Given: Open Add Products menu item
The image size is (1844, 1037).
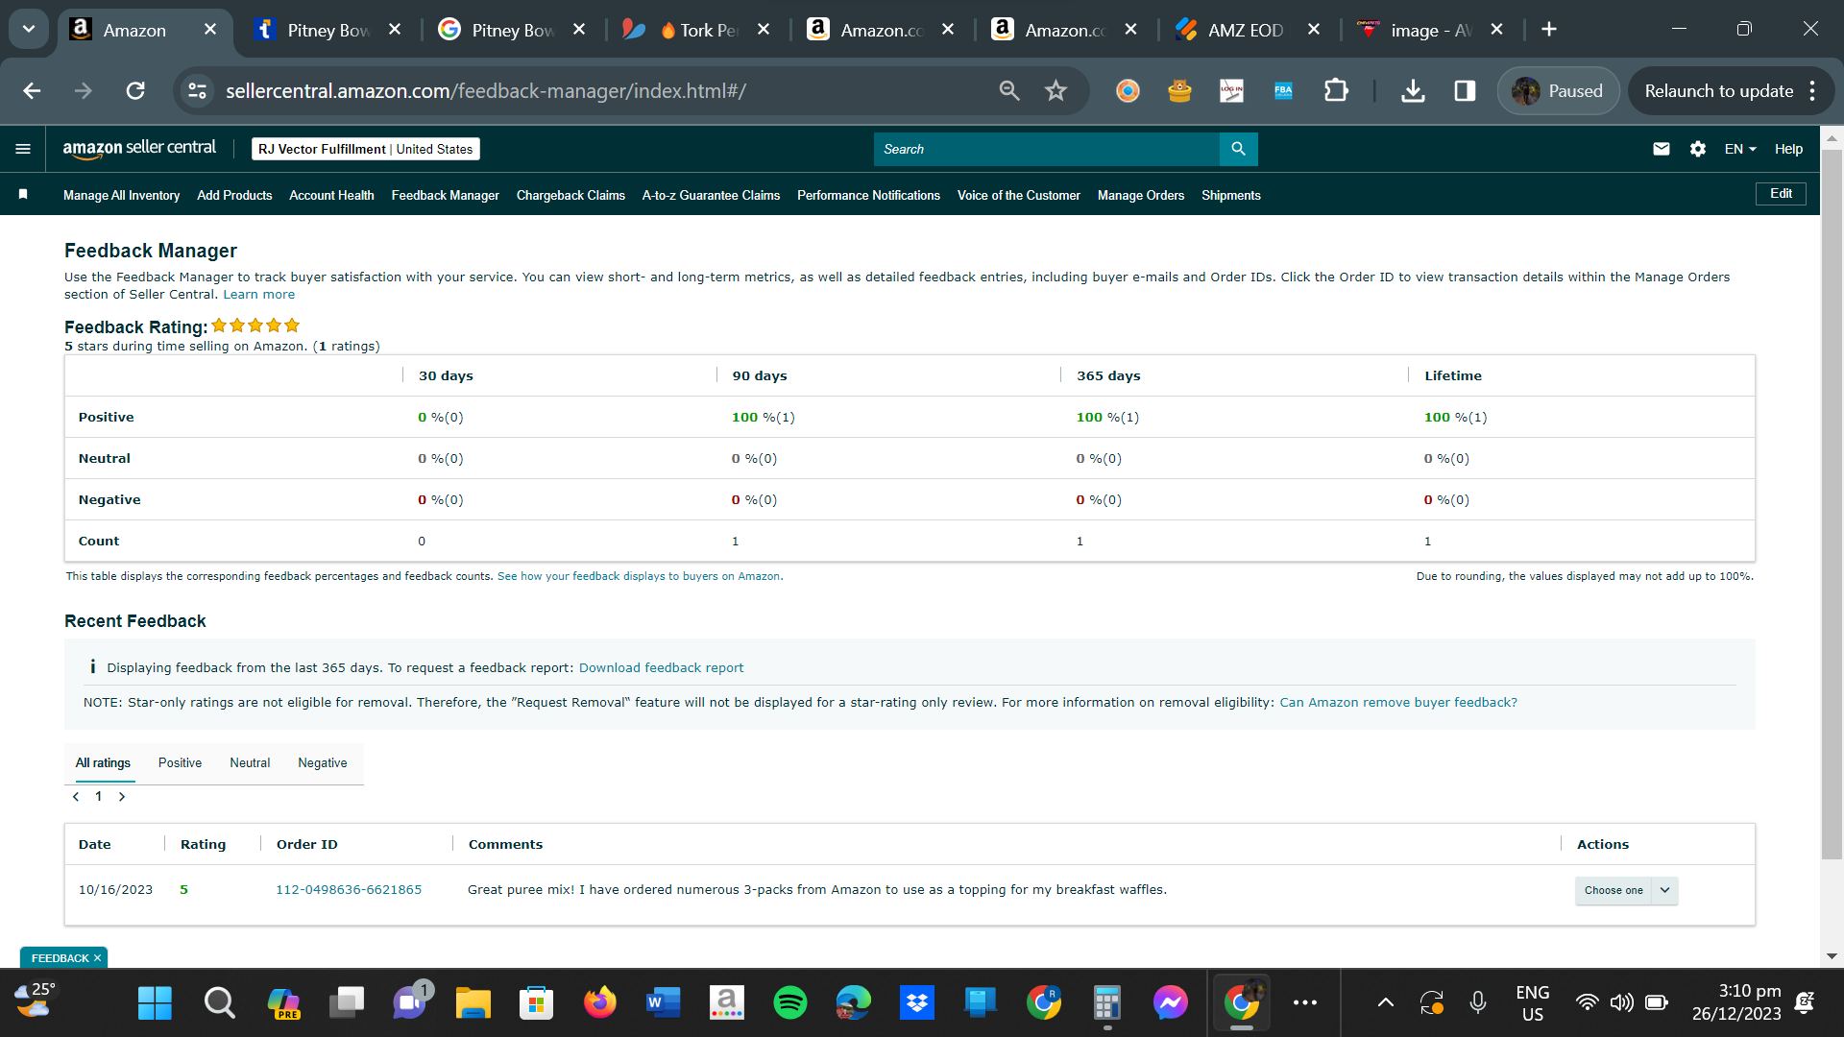Looking at the screenshot, I should pos(234,195).
